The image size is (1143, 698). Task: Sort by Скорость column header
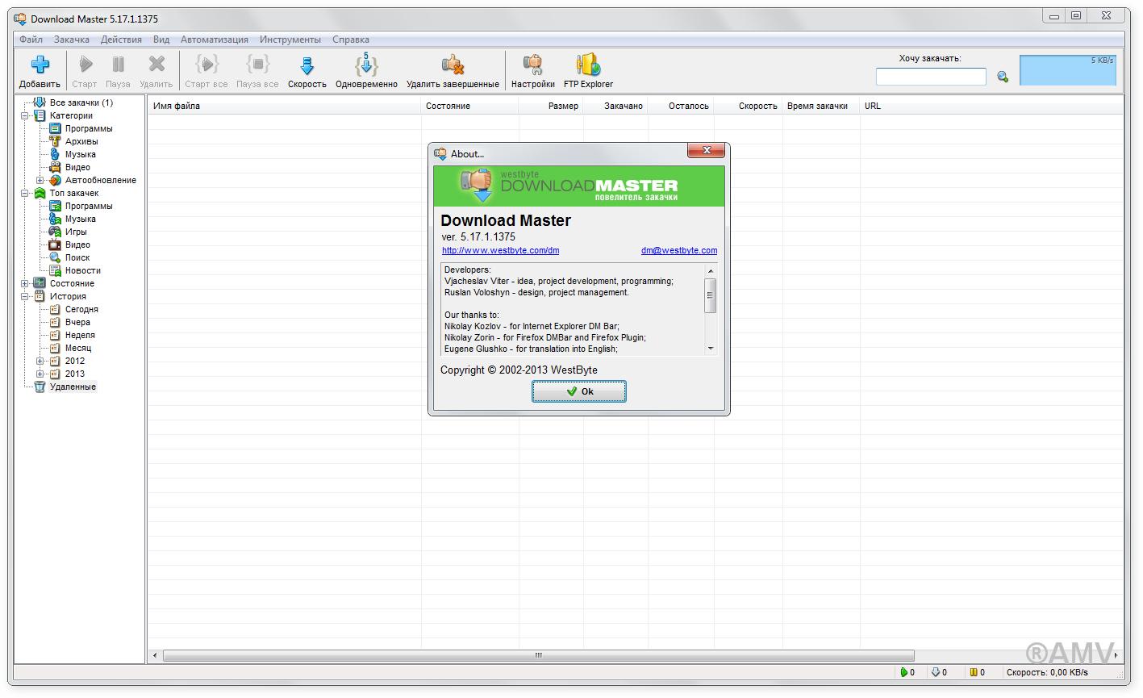(x=748, y=106)
